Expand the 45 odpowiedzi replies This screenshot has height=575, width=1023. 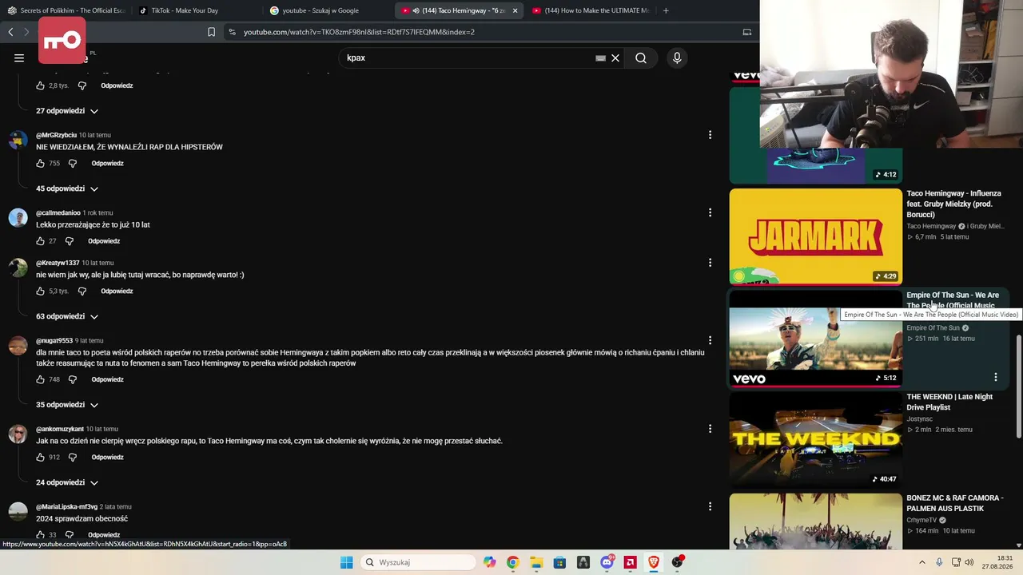pyautogui.click(x=67, y=188)
